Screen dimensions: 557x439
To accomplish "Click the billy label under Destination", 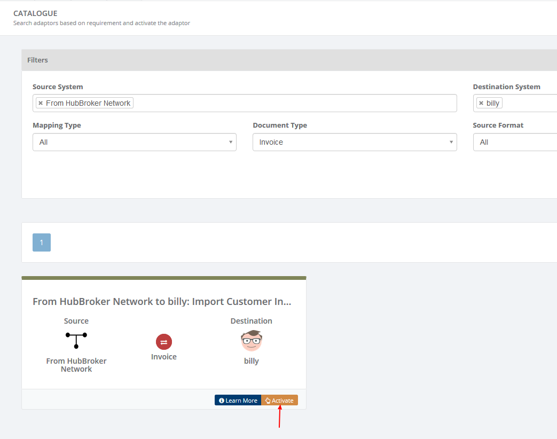I will click(252, 361).
